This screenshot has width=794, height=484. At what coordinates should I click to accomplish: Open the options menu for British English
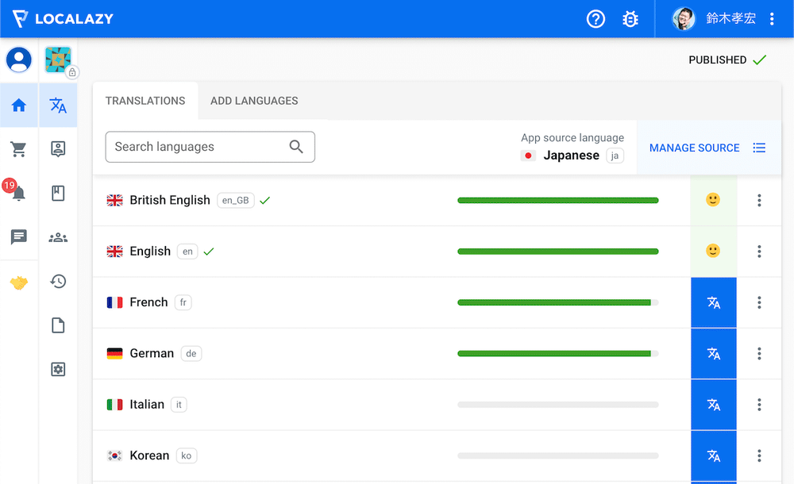pyautogui.click(x=759, y=201)
